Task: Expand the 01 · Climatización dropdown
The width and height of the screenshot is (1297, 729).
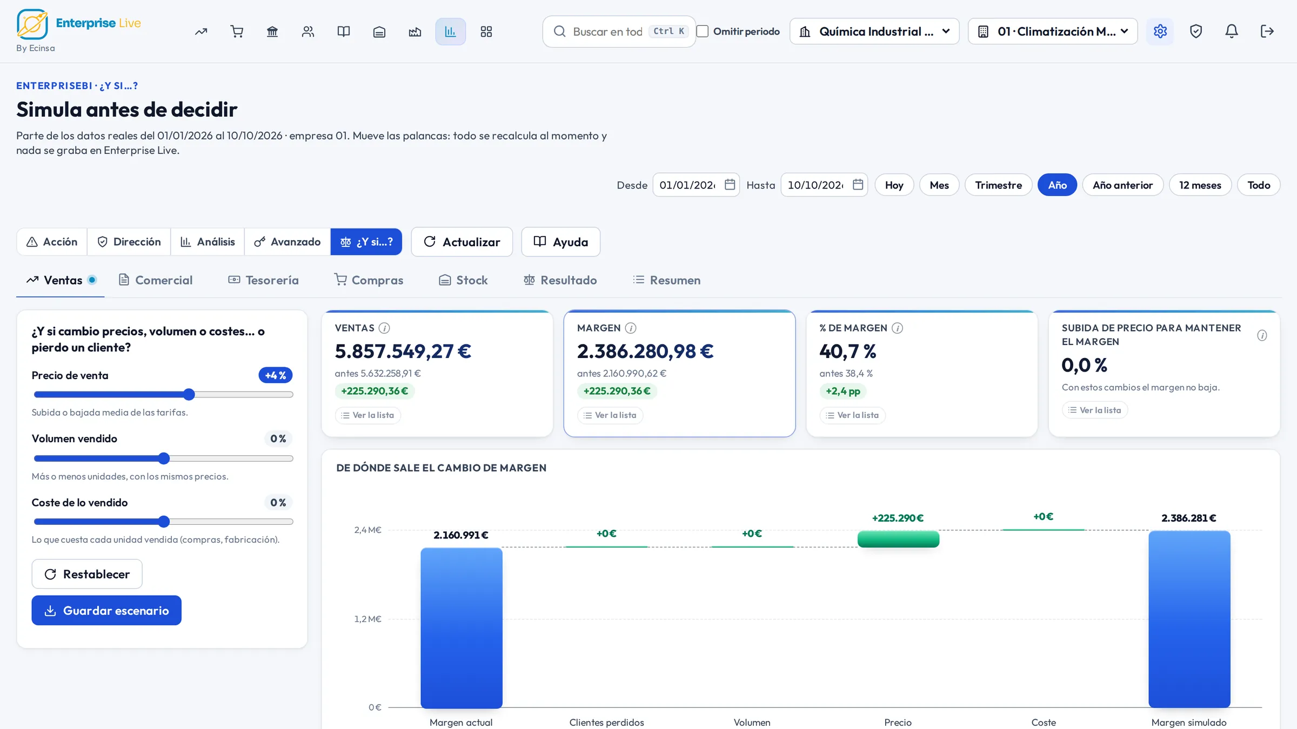Action: pyautogui.click(x=1053, y=31)
